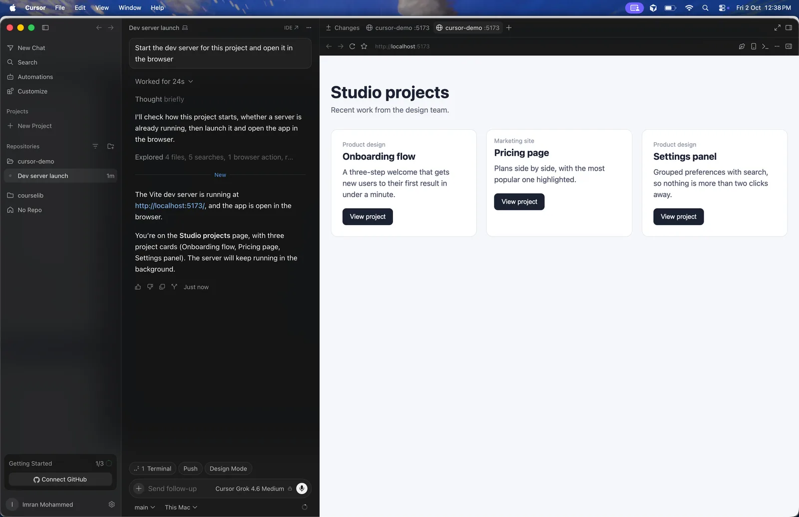Enable Design Mode
Viewport: 799px width, 517px height.
(x=228, y=469)
